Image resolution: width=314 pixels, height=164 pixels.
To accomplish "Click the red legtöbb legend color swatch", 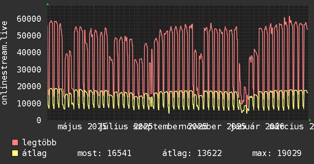I will 15,143.
